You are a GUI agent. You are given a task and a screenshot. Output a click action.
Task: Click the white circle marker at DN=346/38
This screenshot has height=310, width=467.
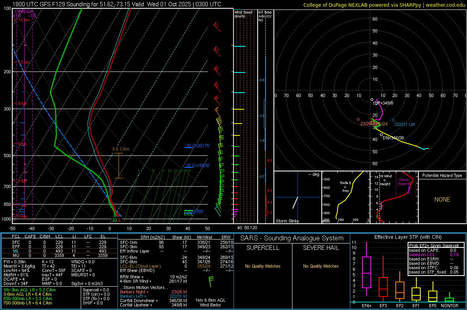coord(381,135)
